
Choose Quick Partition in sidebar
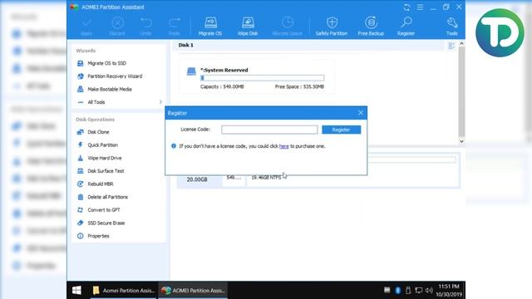(102, 145)
